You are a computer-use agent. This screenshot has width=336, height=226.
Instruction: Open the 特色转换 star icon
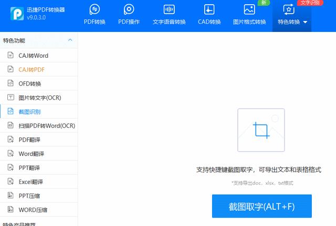pyautogui.click(x=289, y=9)
